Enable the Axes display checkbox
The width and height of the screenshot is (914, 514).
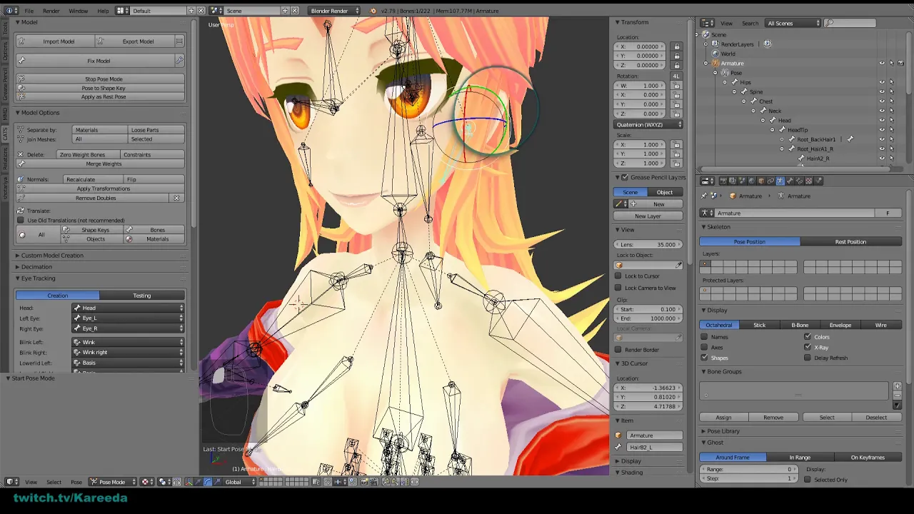click(705, 347)
